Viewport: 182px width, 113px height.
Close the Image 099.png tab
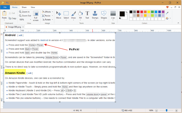click(x=23, y=27)
